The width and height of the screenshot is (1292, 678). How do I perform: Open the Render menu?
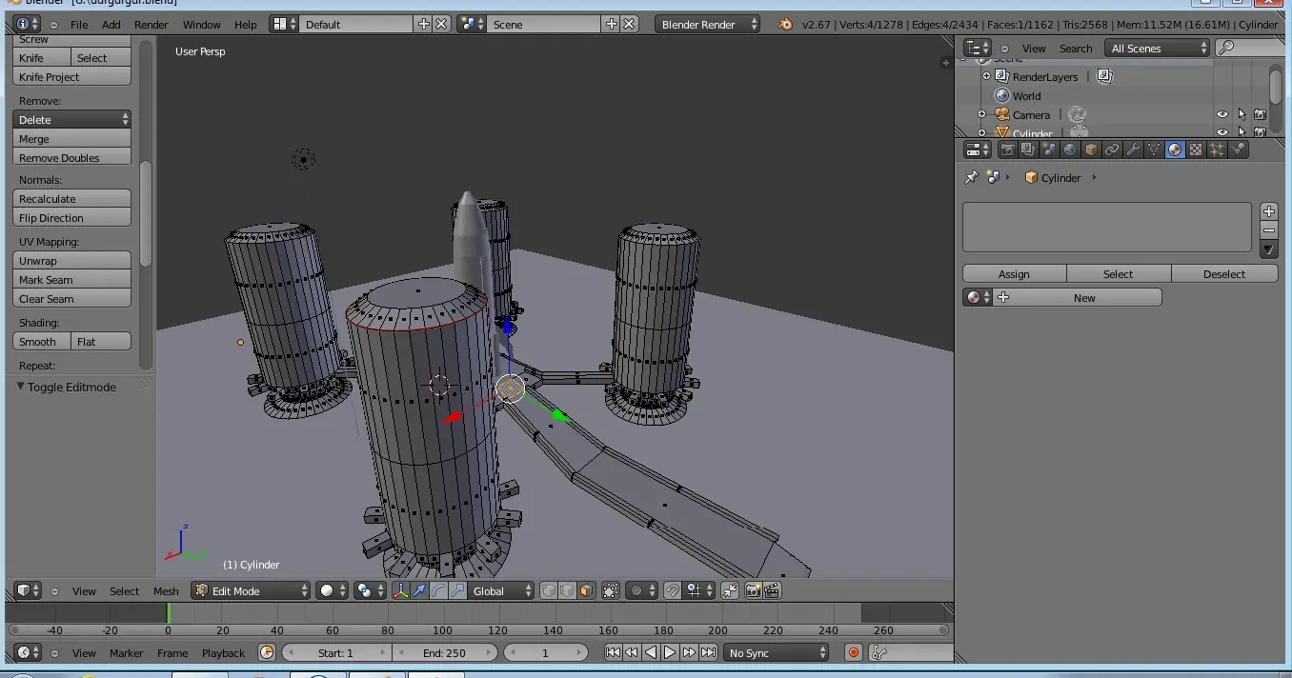[151, 25]
